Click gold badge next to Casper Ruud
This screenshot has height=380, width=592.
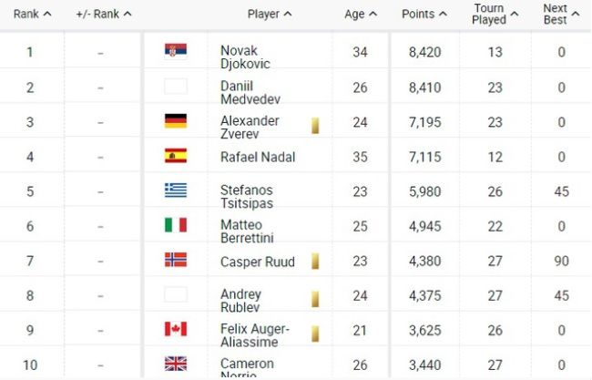pyautogui.click(x=315, y=261)
